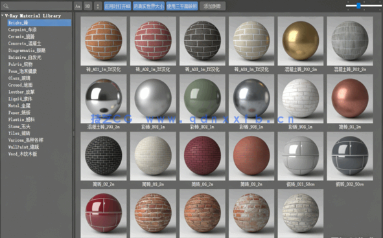
Task: Select the gold metallic sphere material
Action: [301, 41]
